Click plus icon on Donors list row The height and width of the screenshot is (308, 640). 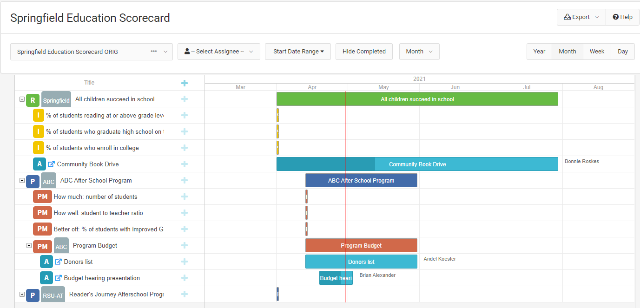pos(185,262)
